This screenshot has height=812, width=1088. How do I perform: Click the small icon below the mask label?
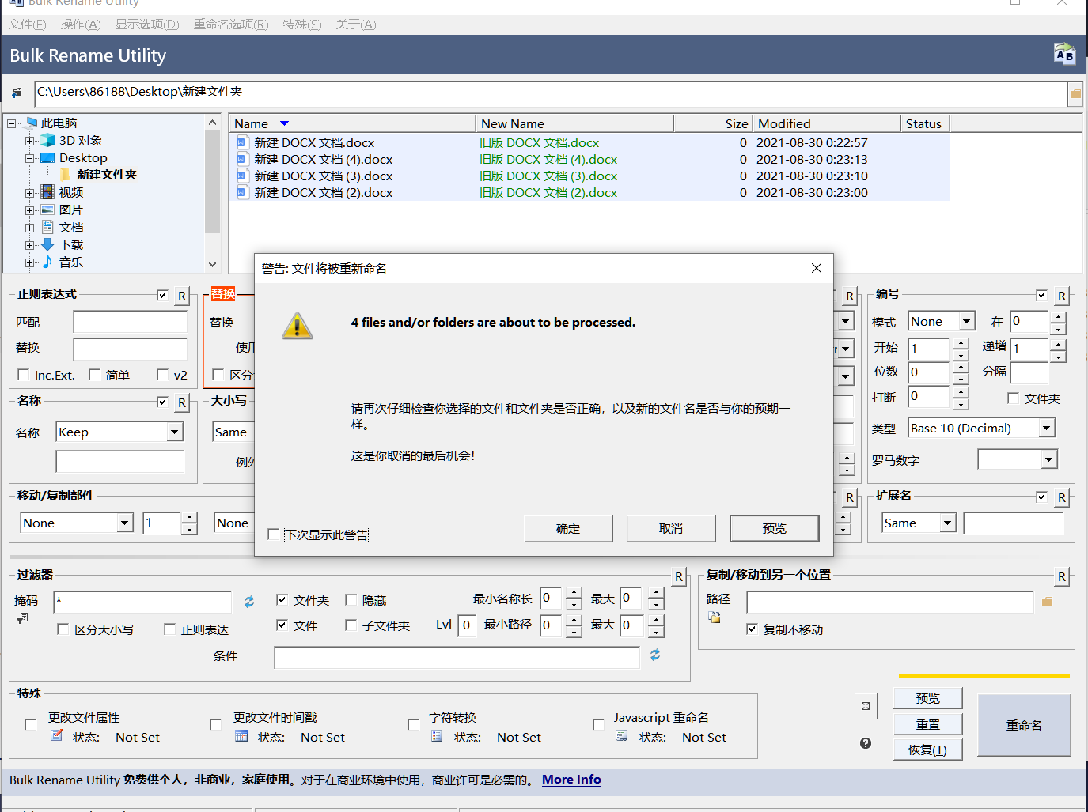22,617
